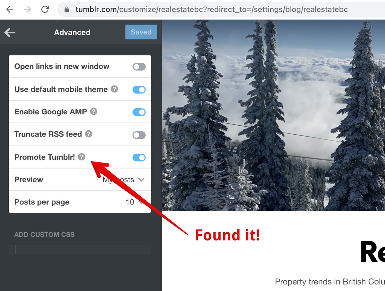Viewport: 385px width, 291px height.
Task: Disable Use default mobile theme switch
Action: (x=139, y=89)
